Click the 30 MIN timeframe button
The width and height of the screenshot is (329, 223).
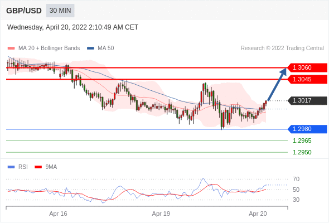pyautogui.click(x=60, y=11)
